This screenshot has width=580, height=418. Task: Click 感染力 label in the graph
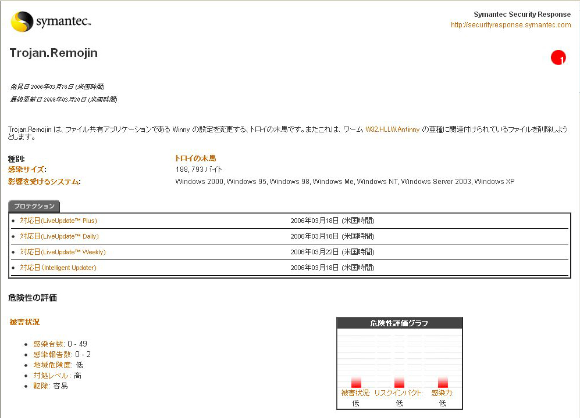pos(442,393)
